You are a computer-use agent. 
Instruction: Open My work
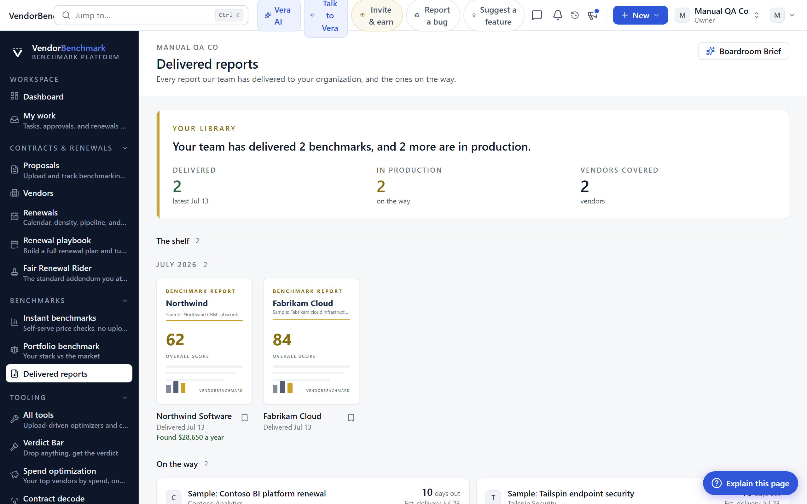click(69, 121)
